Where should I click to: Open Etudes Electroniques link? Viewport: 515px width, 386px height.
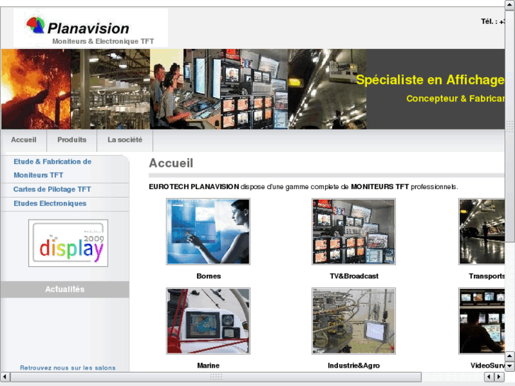50,203
